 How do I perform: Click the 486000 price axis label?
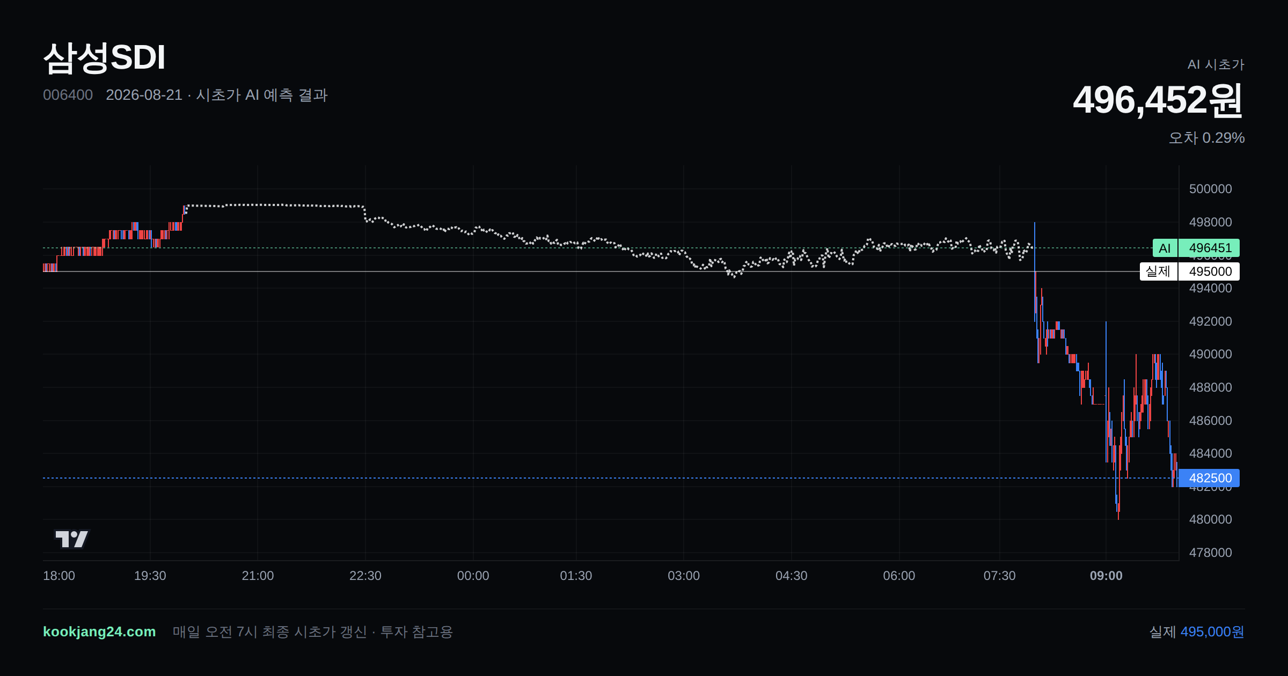click(x=1211, y=421)
